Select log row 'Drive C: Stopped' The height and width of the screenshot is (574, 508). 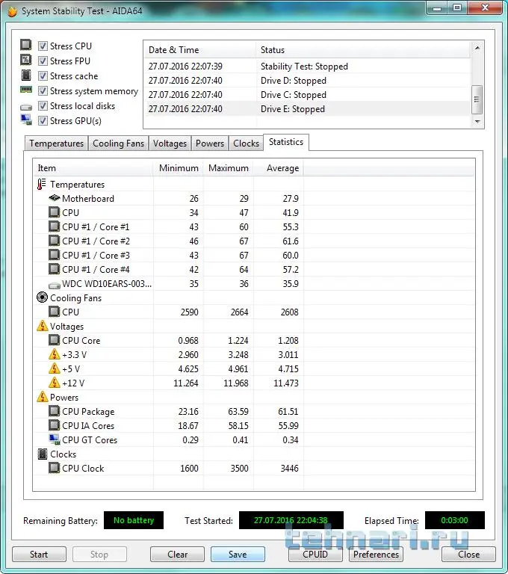(307, 95)
